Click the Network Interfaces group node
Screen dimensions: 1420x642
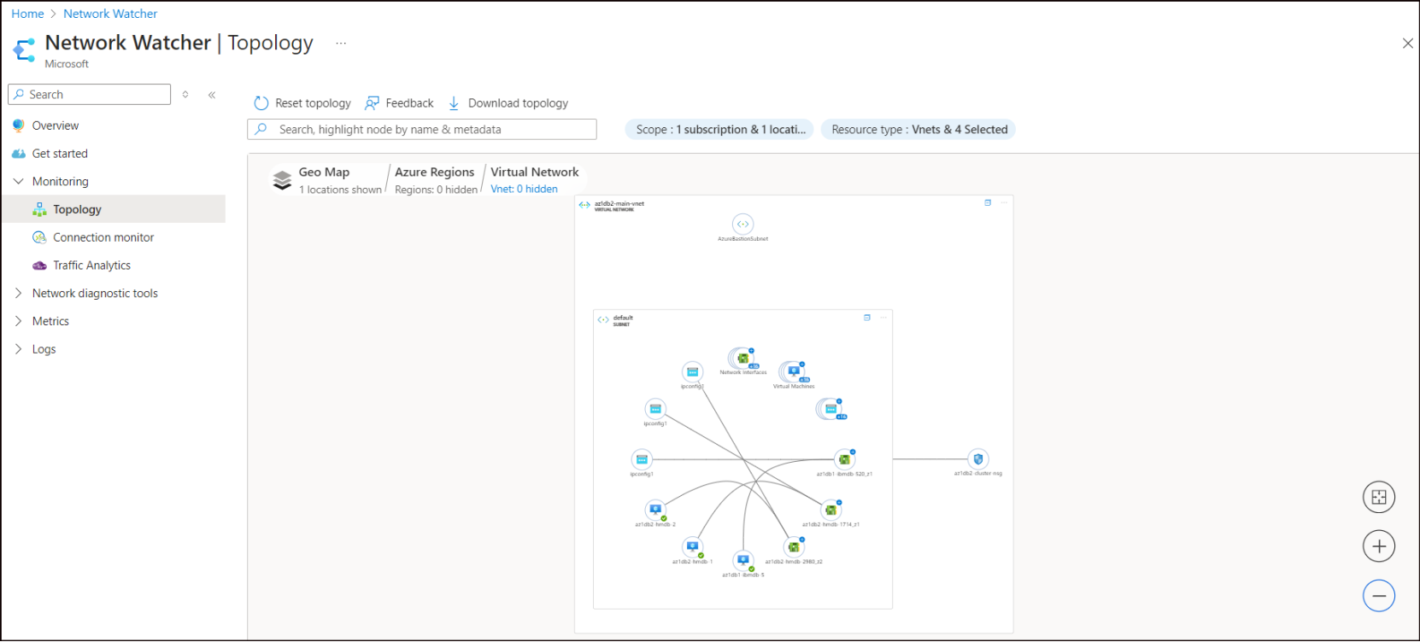(x=742, y=359)
